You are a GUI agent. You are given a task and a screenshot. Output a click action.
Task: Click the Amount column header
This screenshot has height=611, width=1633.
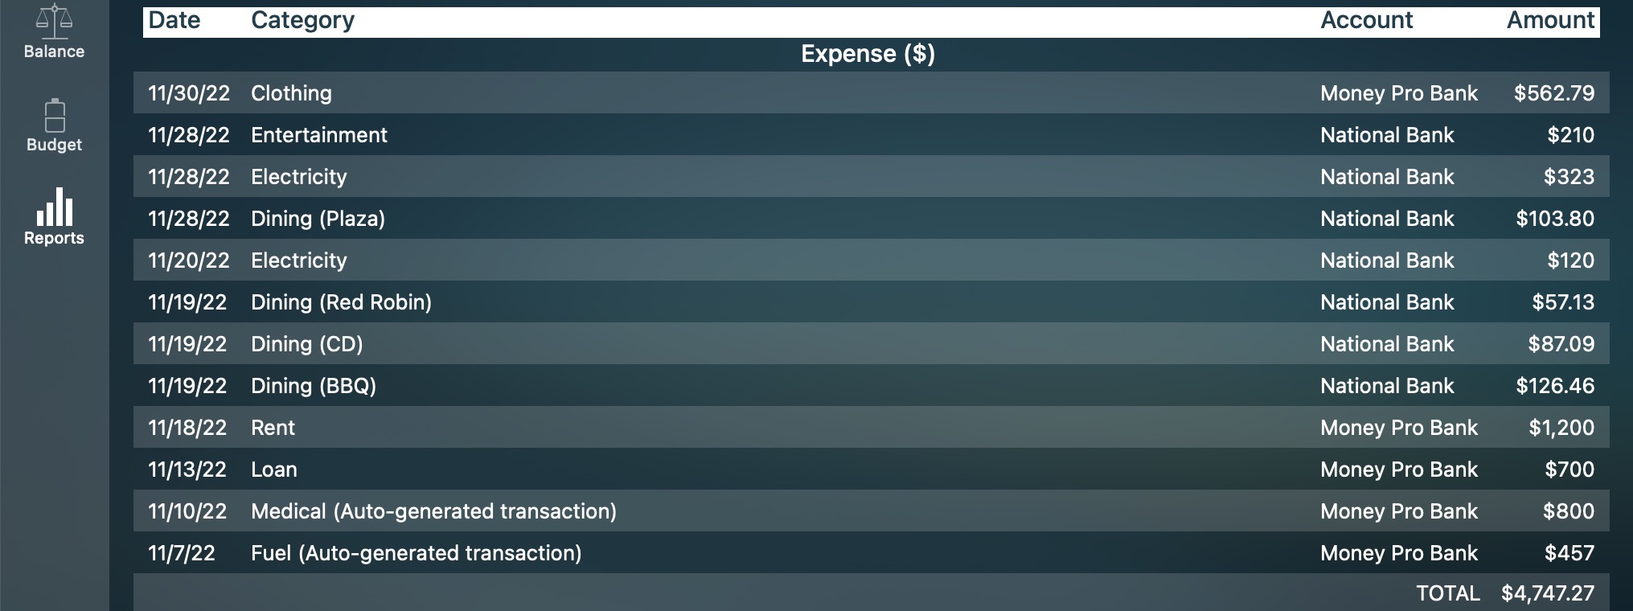[x=1549, y=21]
